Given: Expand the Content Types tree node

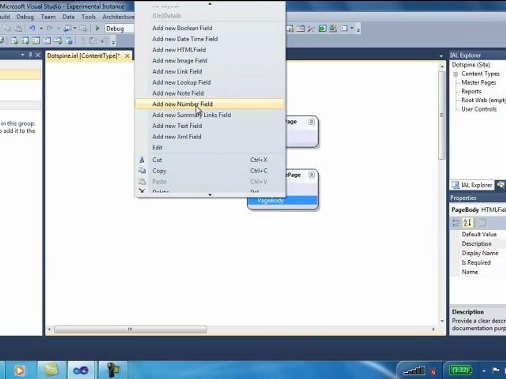Looking at the screenshot, I should (456, 74).
